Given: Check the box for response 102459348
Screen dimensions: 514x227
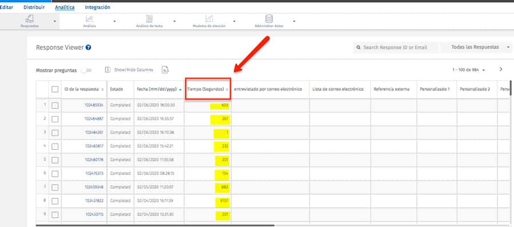Looking at the screenshot, I should click(x=55, y=188).
